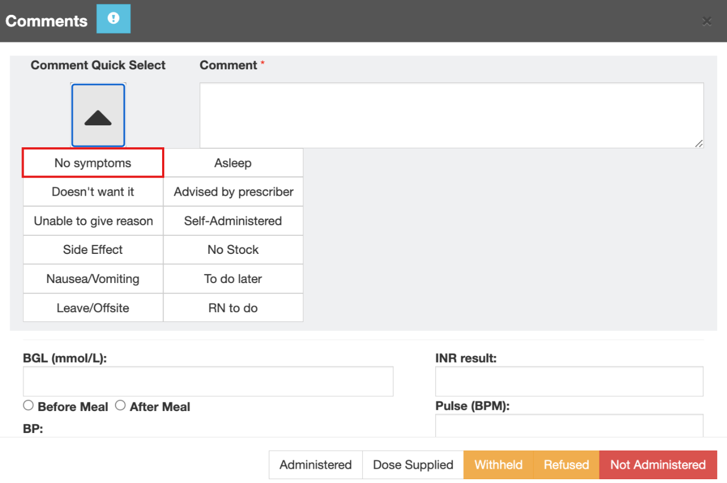Choose 'Side Effect' quick comment
The width and height of the screenshot is (727, 483).
[x=93, y=249]
